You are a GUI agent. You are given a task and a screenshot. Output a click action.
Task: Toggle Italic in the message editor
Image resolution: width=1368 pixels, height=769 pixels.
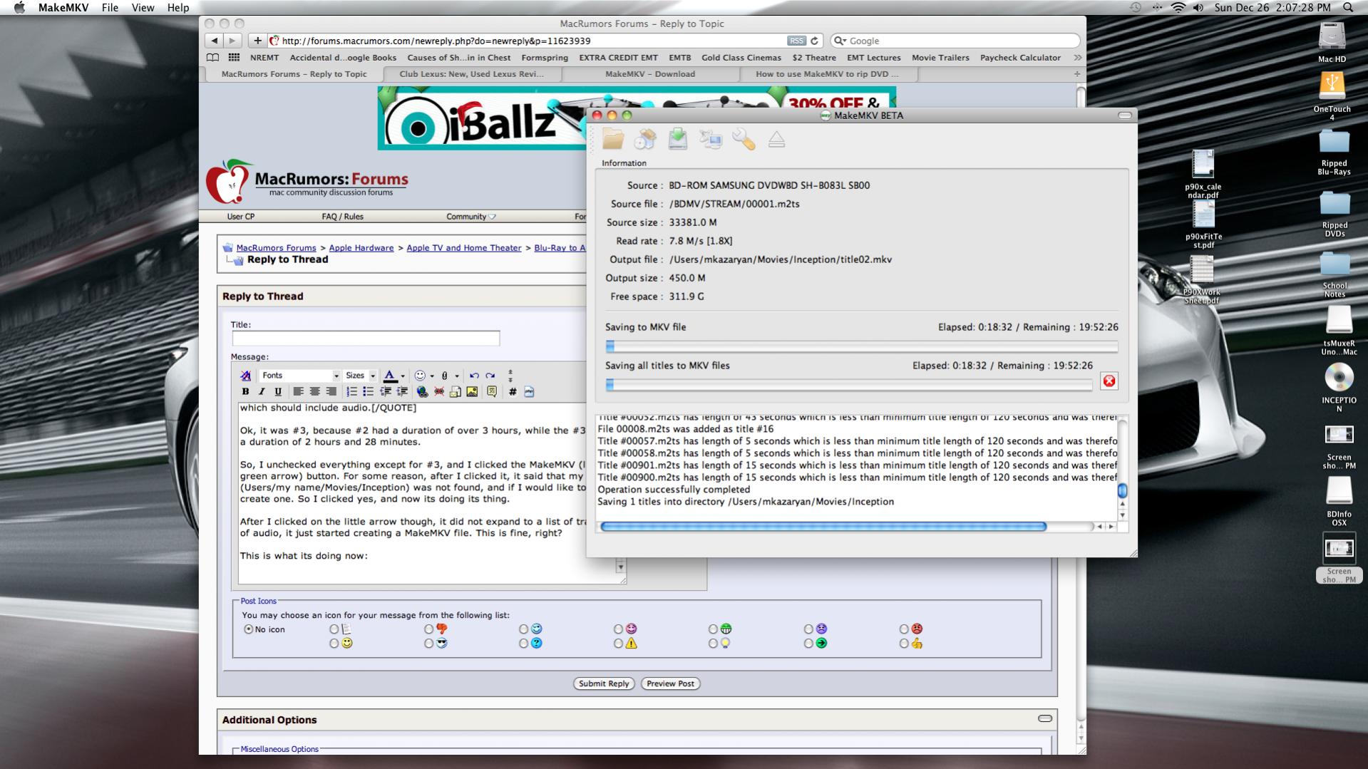pos(262,391)
